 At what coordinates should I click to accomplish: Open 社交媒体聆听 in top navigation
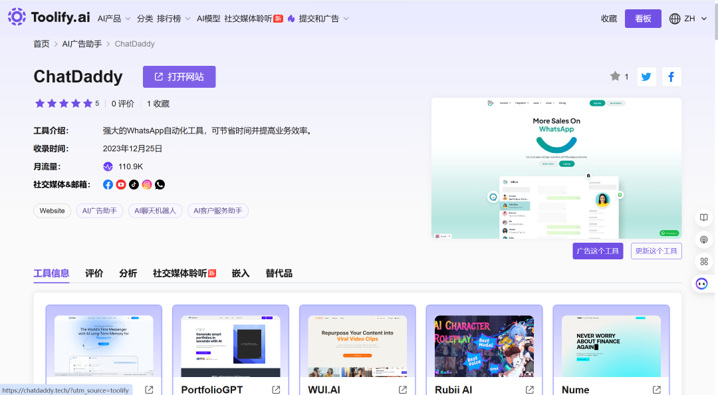coord(253,19)
